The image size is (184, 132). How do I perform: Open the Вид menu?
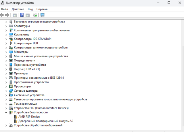click(x=30, y=9)
